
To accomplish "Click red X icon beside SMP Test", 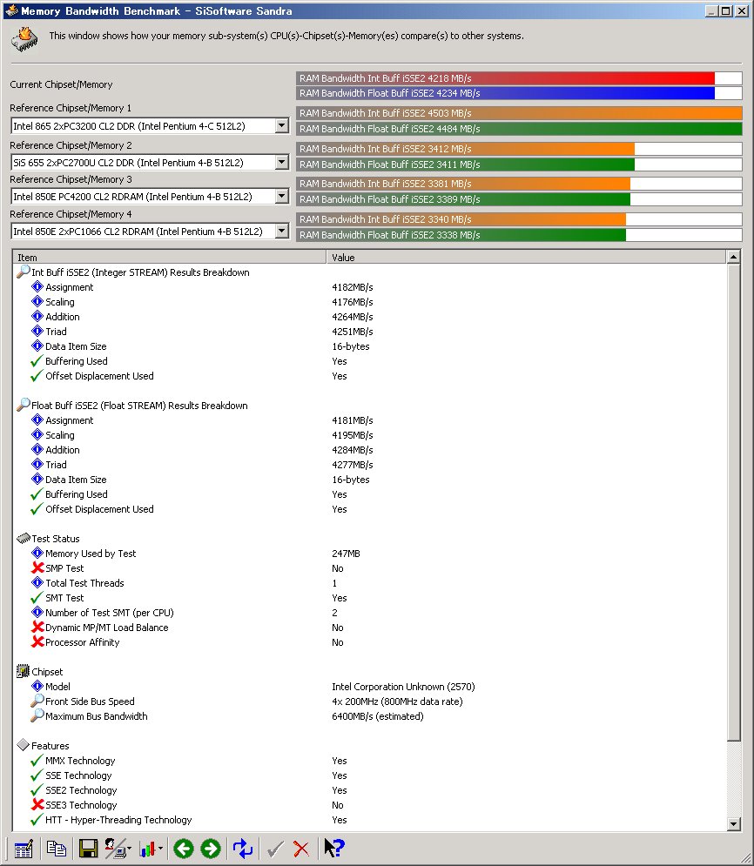I will pyautogui.click(x=37, y=567).
